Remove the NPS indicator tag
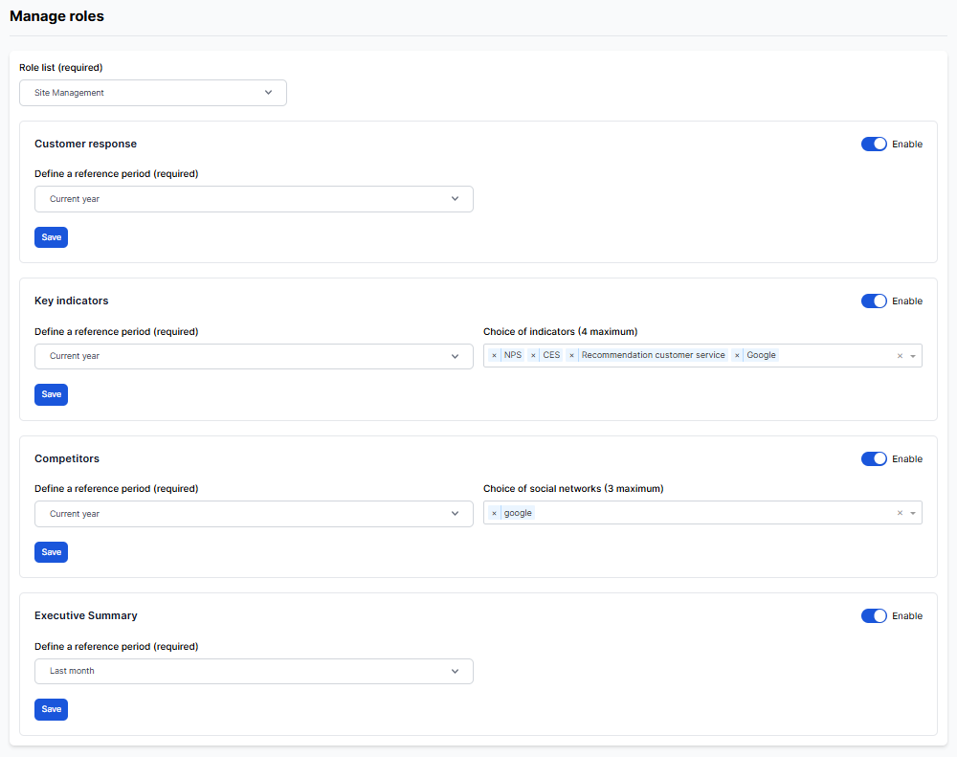Viewport: 957px width, 757px height. click(x=494, y=355)
